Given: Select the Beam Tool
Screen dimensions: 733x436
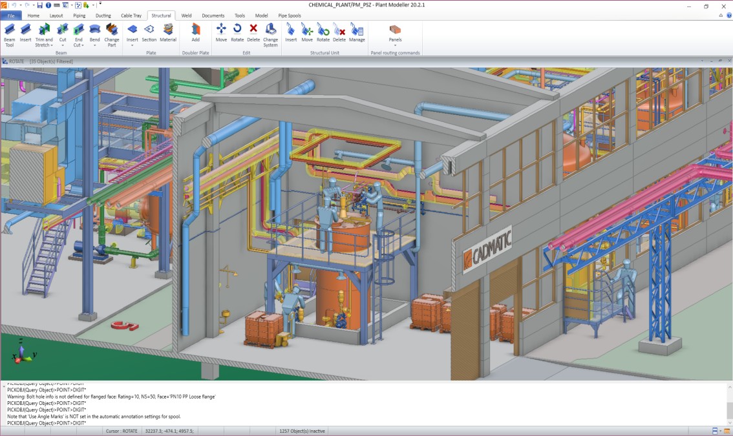Looking at the screenshot, I should [9, 35].
